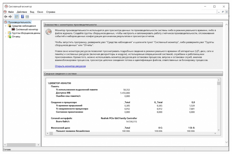Click the summary box vertical scrollbar thumb
232x154 pixels.
(218, 84)
